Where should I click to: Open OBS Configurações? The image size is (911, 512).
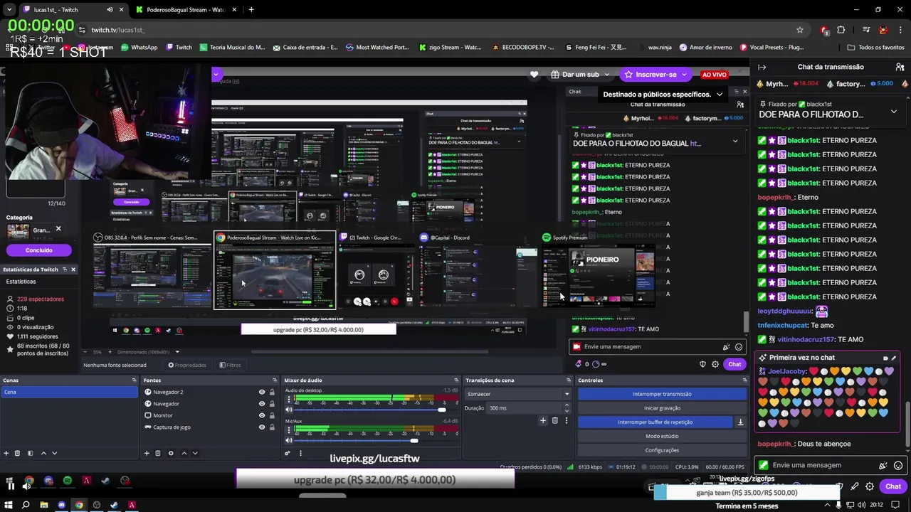click(x=662, y=450)
